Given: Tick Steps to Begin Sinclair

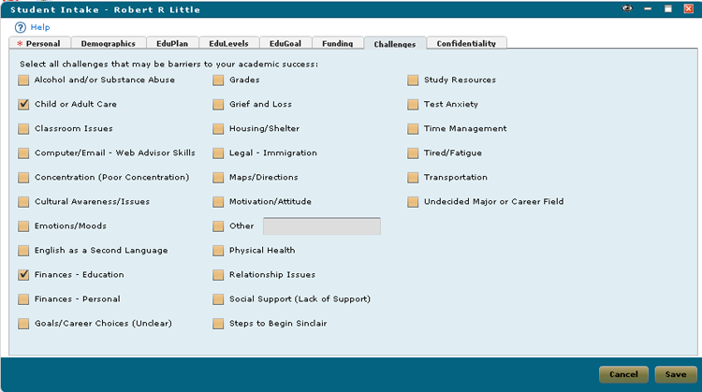Looking at the screenshot, I should click(218, 324).
